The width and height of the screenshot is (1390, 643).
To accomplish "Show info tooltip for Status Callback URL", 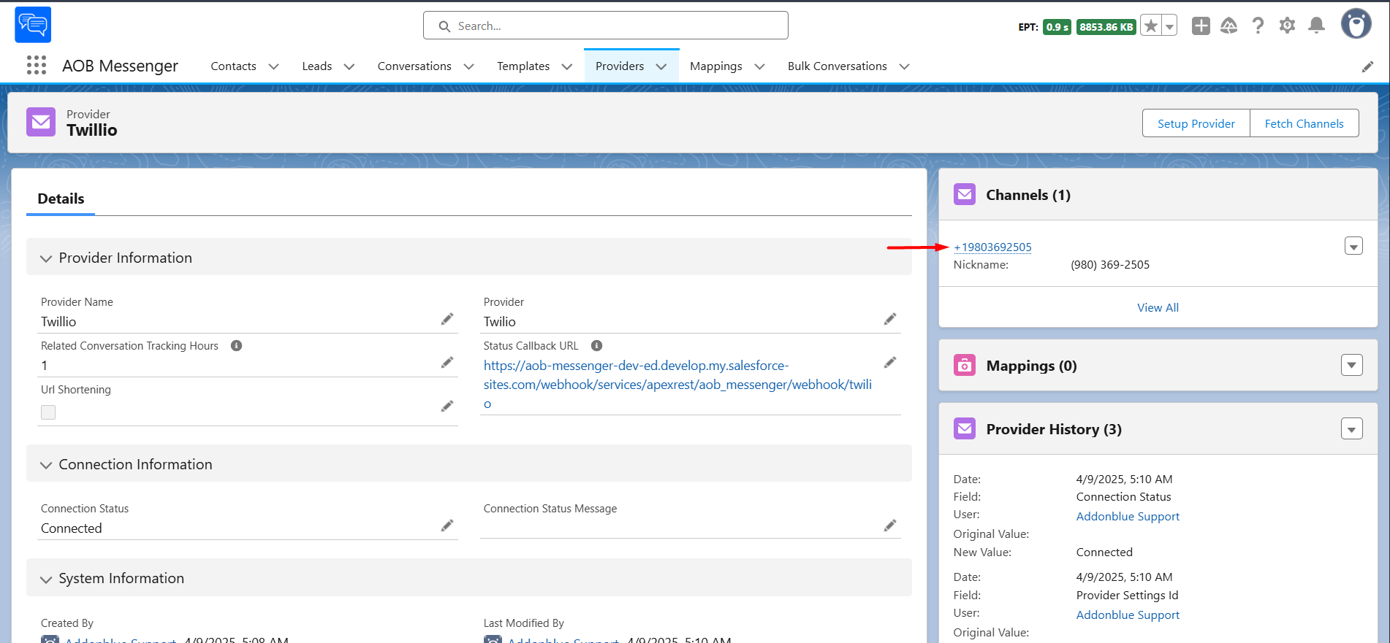I will 596,346.
